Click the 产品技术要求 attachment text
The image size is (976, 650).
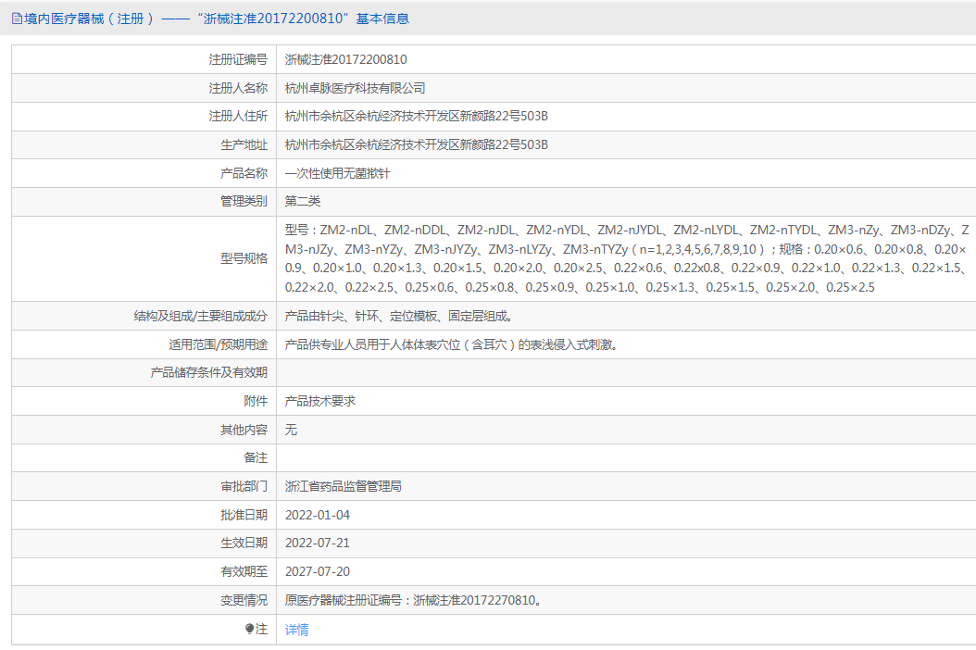point(320,401)
